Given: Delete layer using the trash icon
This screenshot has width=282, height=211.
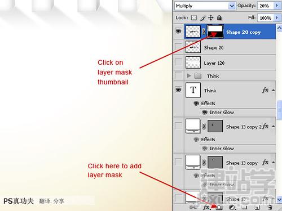Looking at the screenshot, I should tap(270, 208).
